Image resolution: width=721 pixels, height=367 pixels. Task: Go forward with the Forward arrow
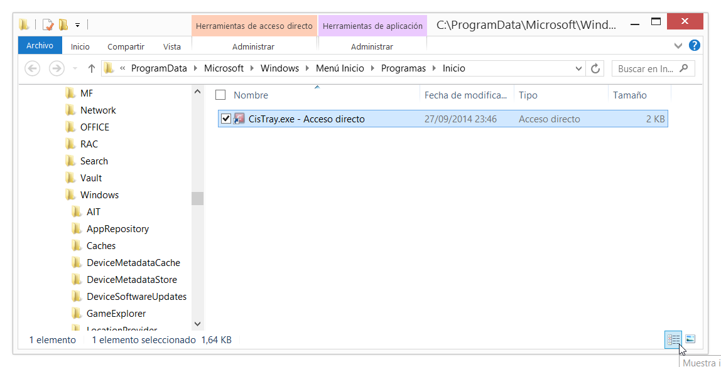56,68
